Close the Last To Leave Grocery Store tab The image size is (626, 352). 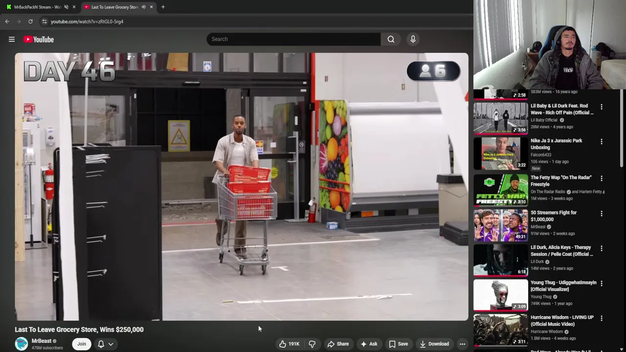tap(151, 7)
